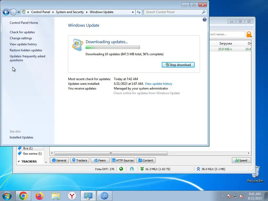Click the upload speed 38.0 КБ/с status
Viewport: 268px width, 201px height.
coord(211,169)
